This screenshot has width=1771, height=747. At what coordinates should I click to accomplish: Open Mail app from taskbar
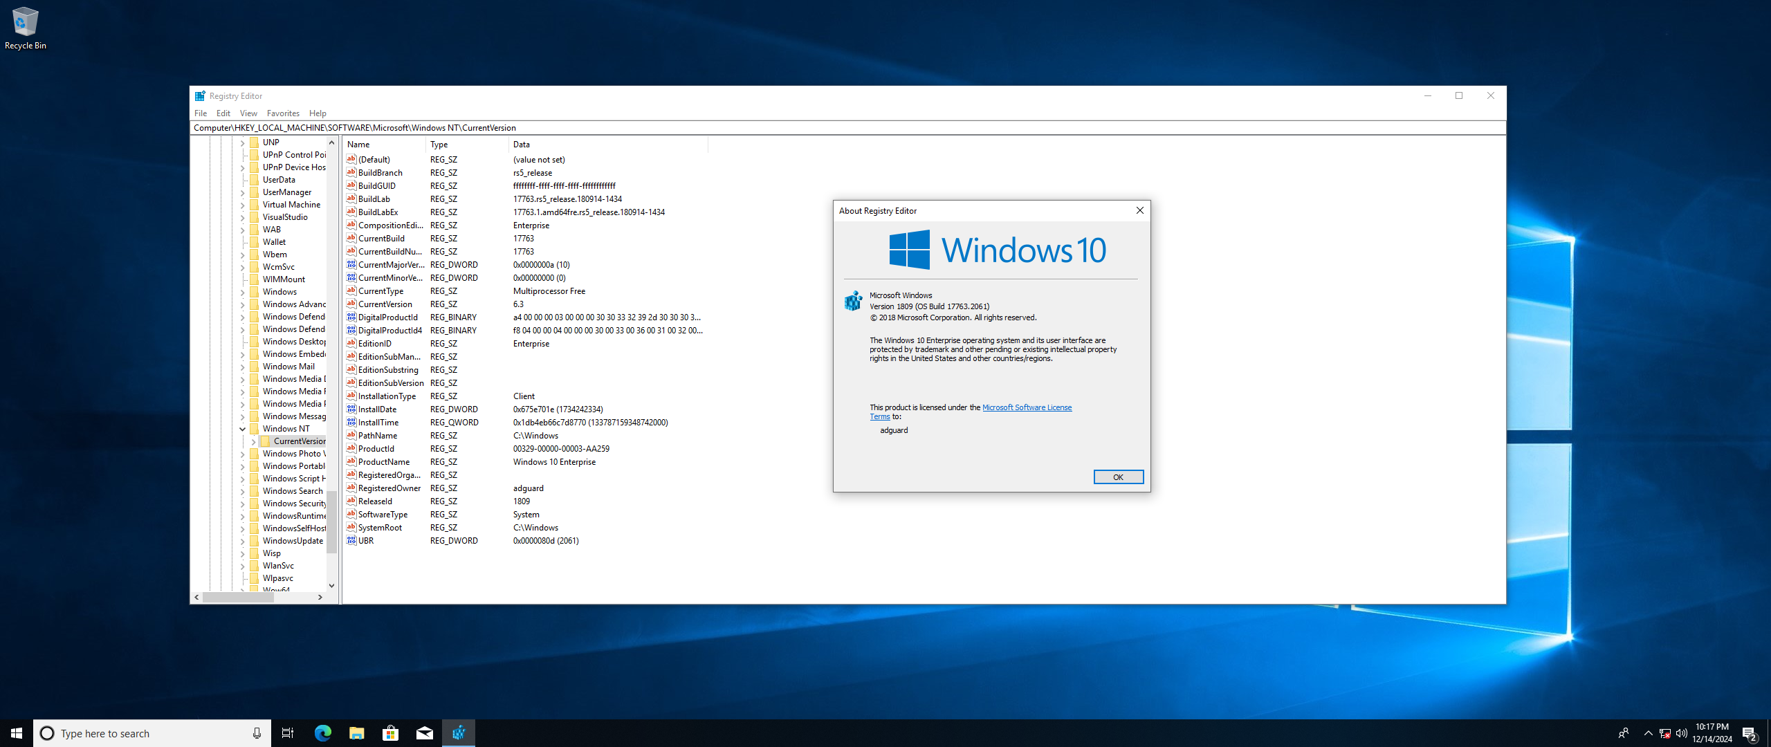424,733
